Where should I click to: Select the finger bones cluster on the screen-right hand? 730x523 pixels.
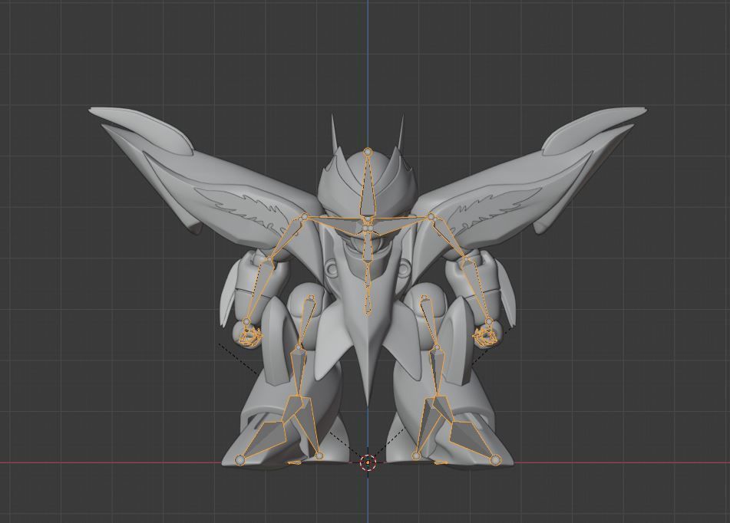click(484, 336)
